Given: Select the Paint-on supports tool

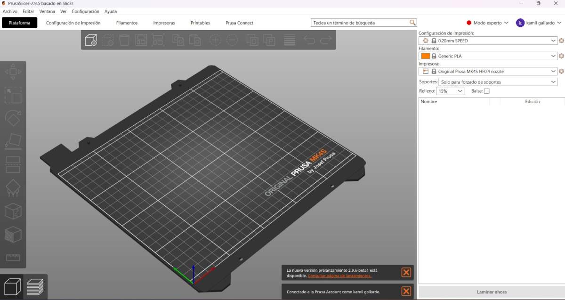Looking at the screenshot, I should (13, 188).
